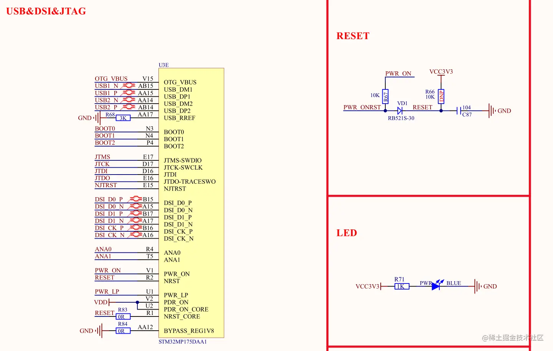
Task: Select junction dot below R66 resistor
Action: 441,111
